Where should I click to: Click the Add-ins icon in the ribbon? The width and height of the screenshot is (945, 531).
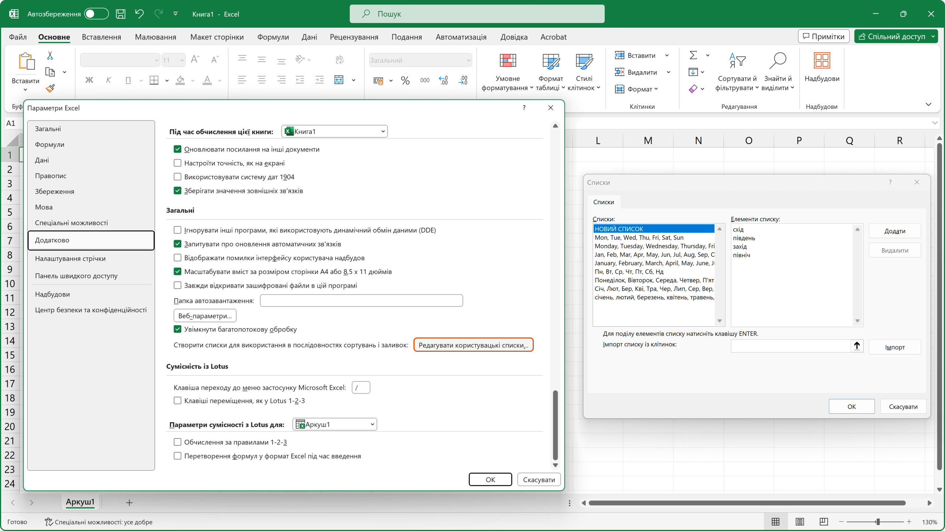(822, 61)
